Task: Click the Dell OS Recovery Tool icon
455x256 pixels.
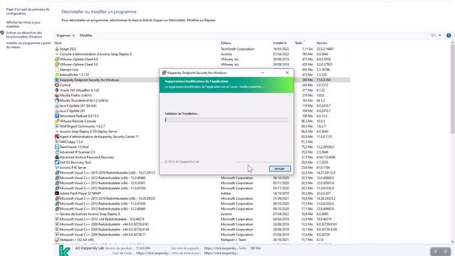Action: (57, 162)
